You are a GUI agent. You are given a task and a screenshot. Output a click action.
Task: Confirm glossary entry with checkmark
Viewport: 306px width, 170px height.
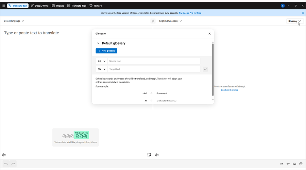pos(205,69)
